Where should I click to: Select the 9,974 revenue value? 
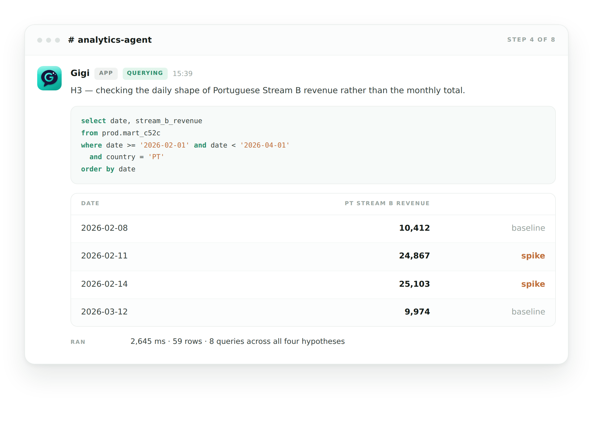pyautogui.click(x=417, y=312)
